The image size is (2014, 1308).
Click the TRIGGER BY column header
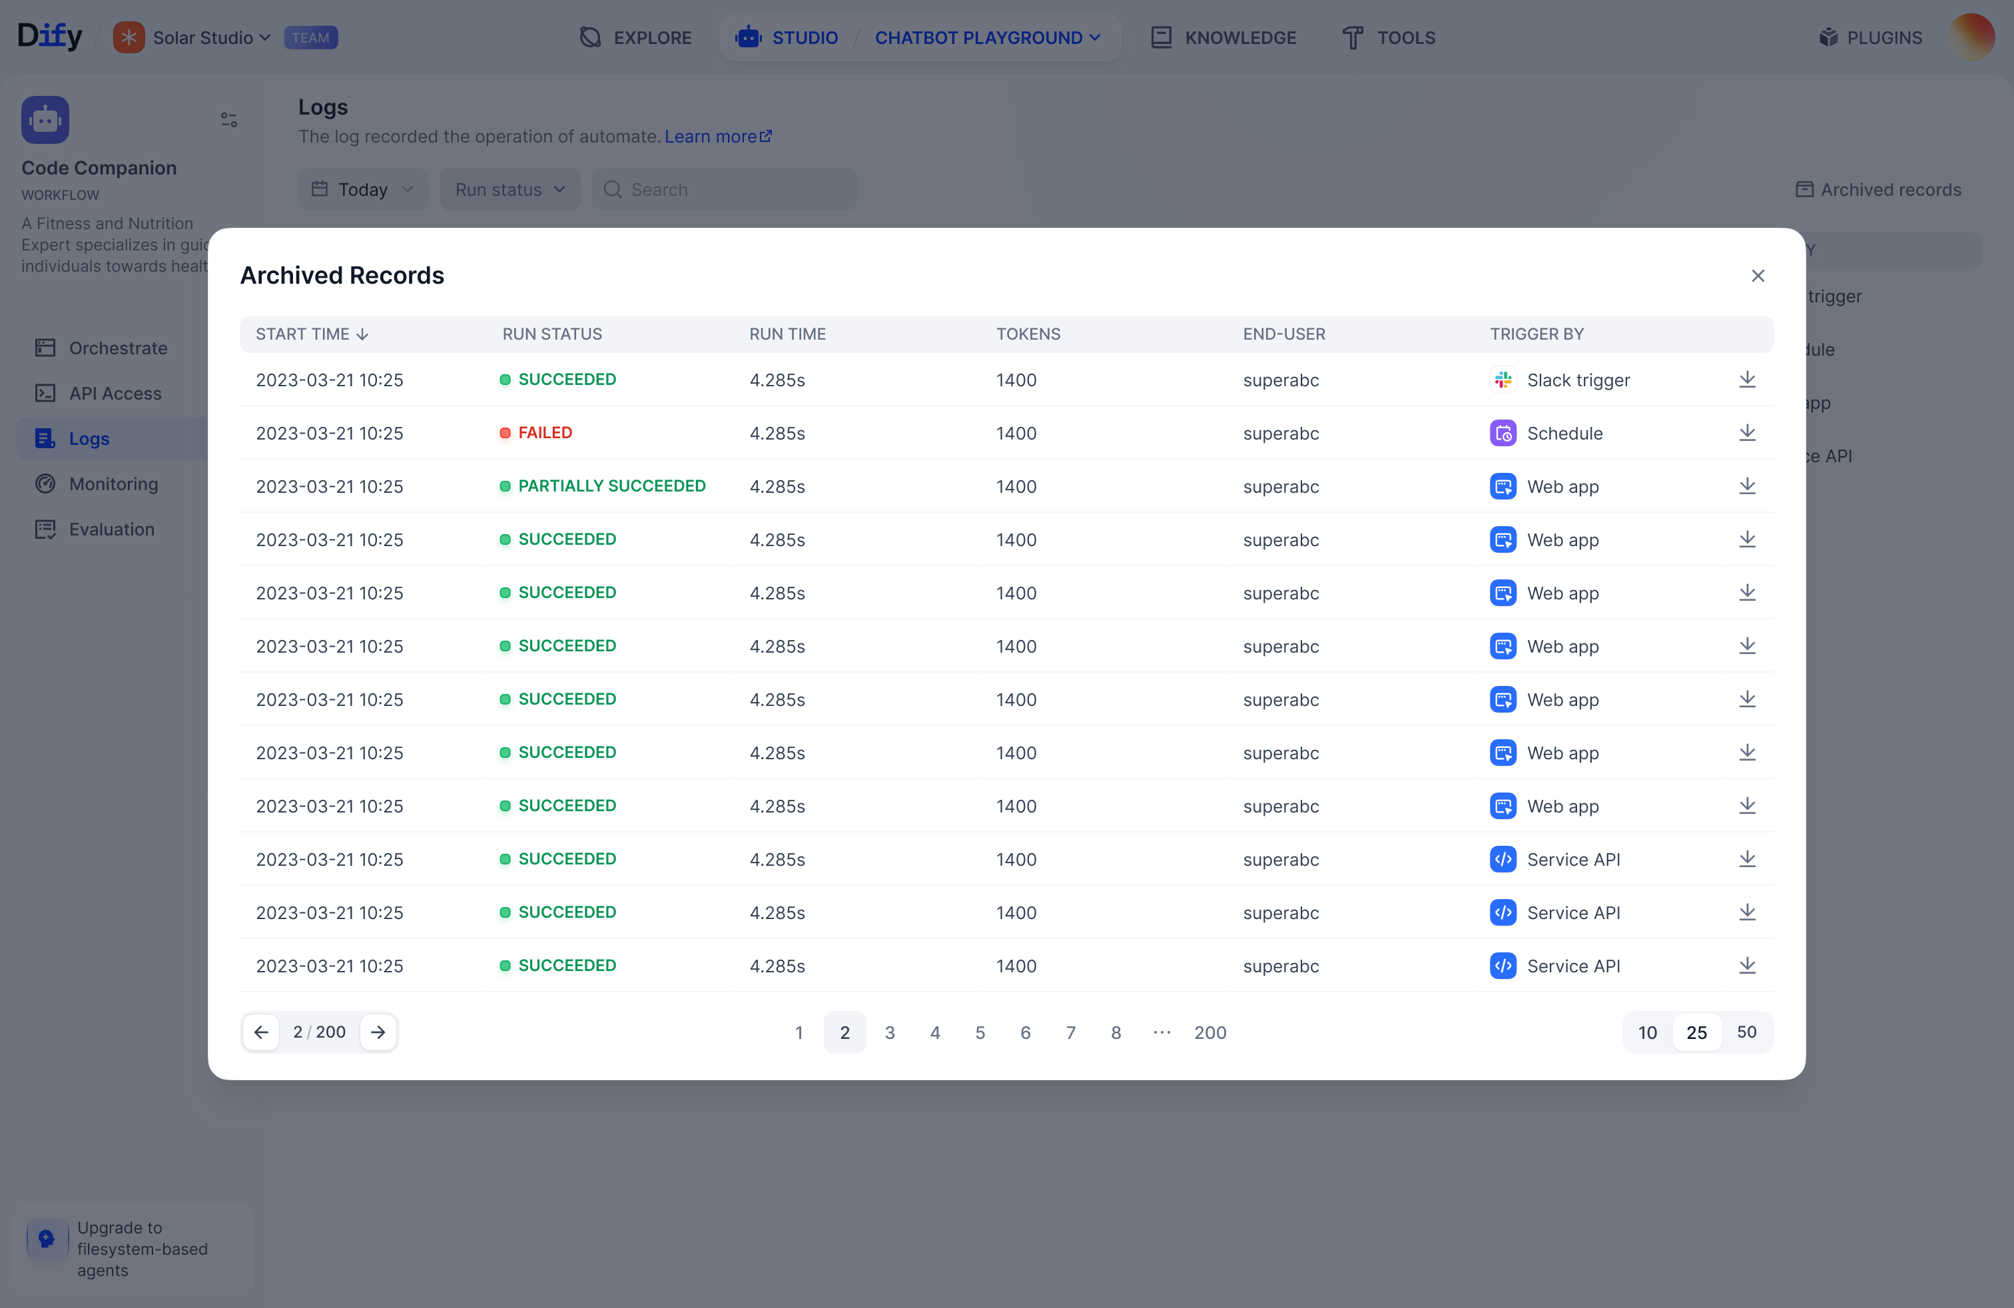click(1536, 334)
